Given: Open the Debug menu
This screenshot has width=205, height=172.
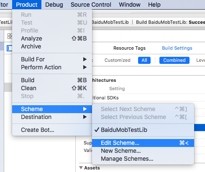Looking at the screenshot, I should (x=54, y=5).
